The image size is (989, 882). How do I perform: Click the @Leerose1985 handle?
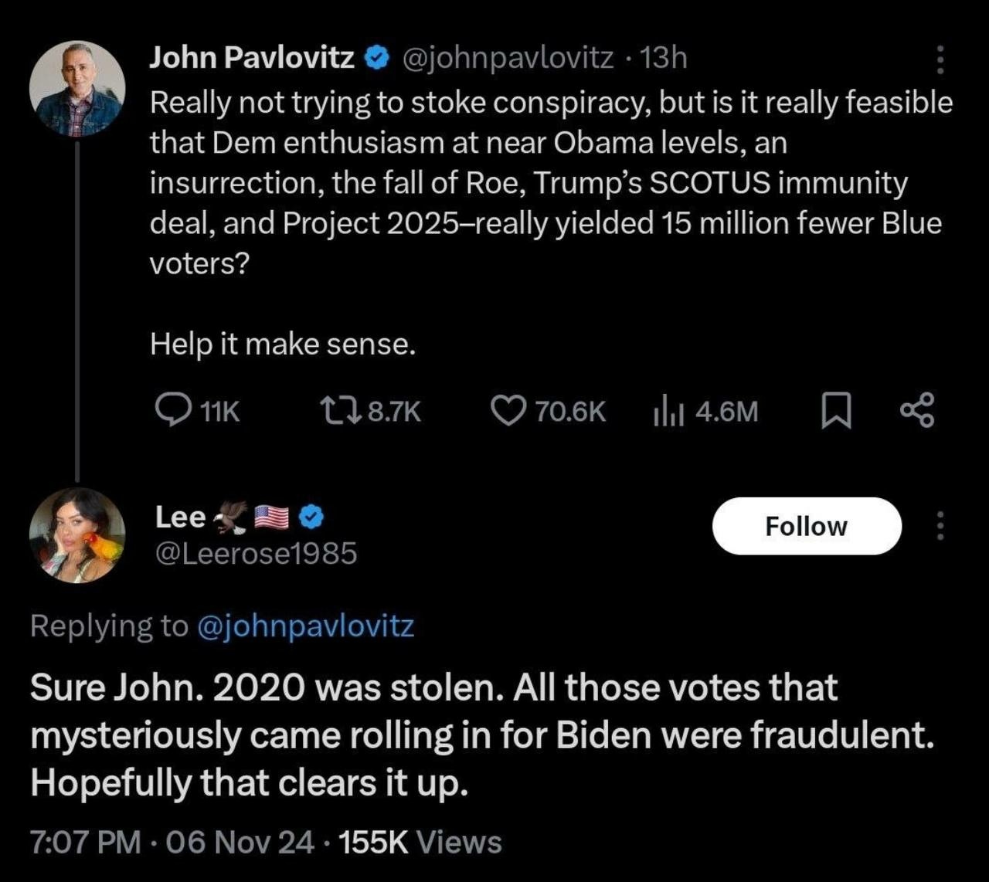pos(255,553)
